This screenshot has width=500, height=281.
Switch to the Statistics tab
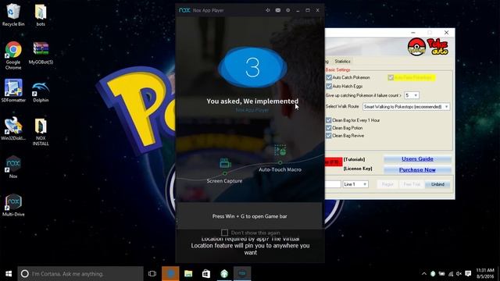pyautogui.click(x=342, y=61)
